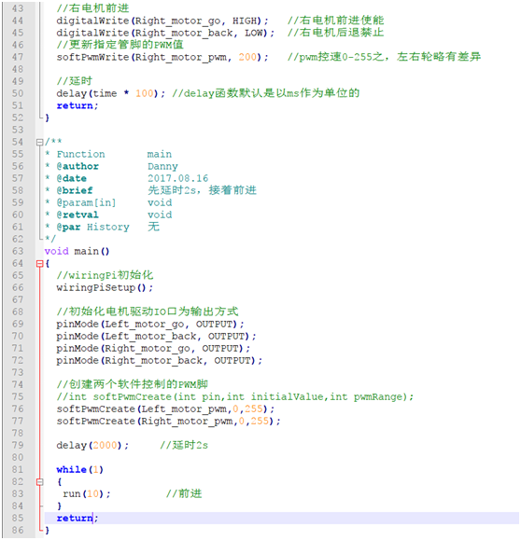
Task: Click the void main() declaration
Action: click(x=77, y=251)
